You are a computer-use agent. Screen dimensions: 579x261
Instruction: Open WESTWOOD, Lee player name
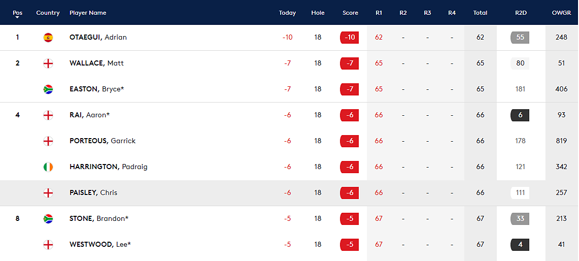[x=100, y=244]
